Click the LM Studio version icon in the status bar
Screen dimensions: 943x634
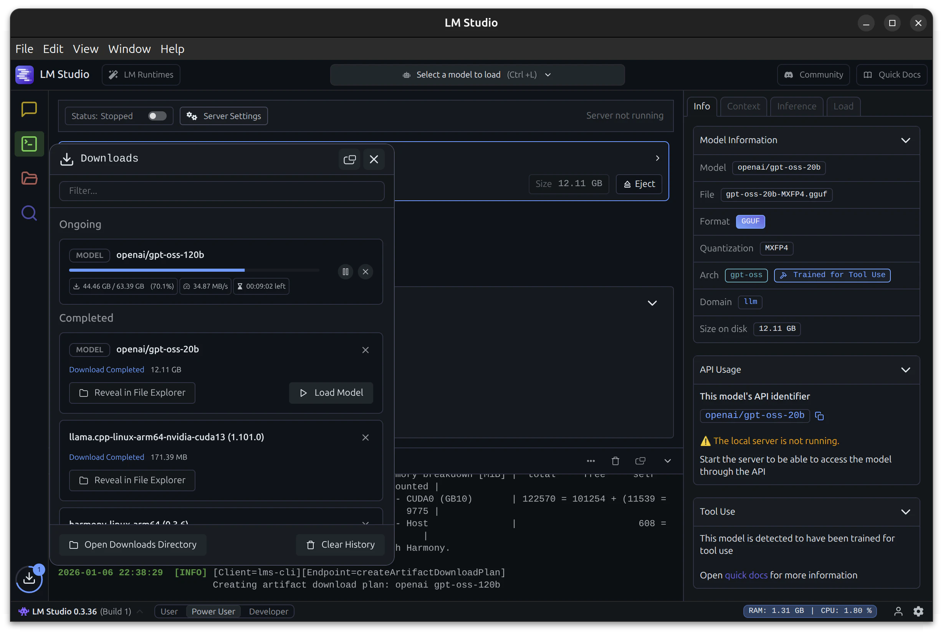pyautogui.click(x=23, y=611)
